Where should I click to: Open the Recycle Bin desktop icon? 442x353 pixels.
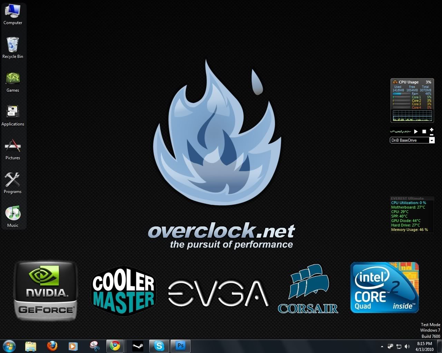pyautogui.click(x=13, y=48)
